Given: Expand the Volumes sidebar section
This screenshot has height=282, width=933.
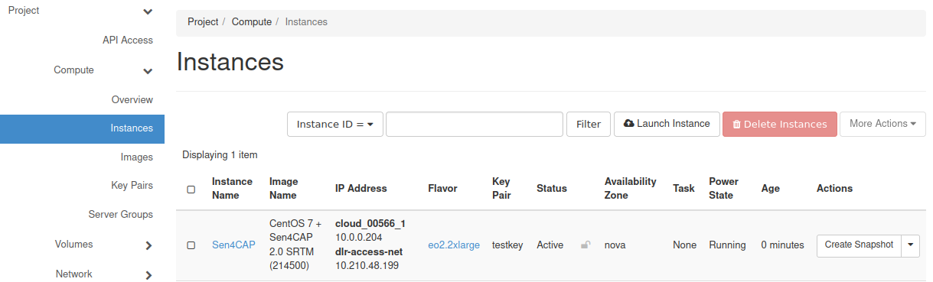Looking at the screenshot, I should [148, 245].
